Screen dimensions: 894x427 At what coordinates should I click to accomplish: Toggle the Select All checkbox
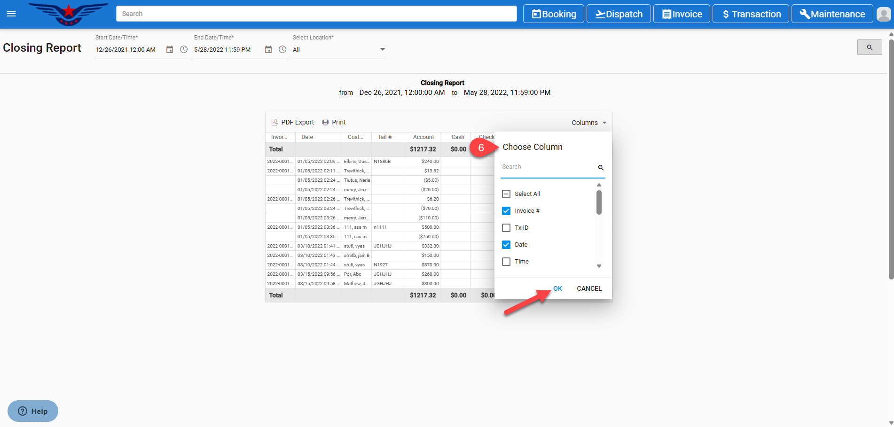(506, 194)
